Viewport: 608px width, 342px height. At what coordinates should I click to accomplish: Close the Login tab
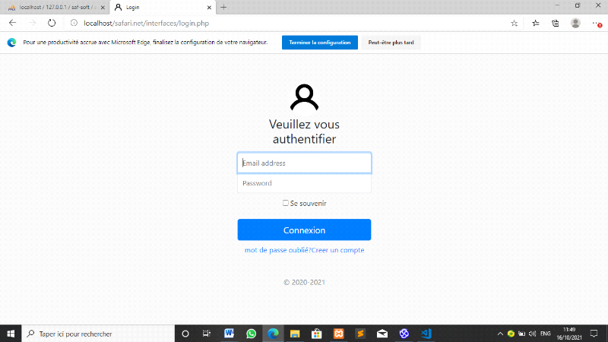click(209, 8)
